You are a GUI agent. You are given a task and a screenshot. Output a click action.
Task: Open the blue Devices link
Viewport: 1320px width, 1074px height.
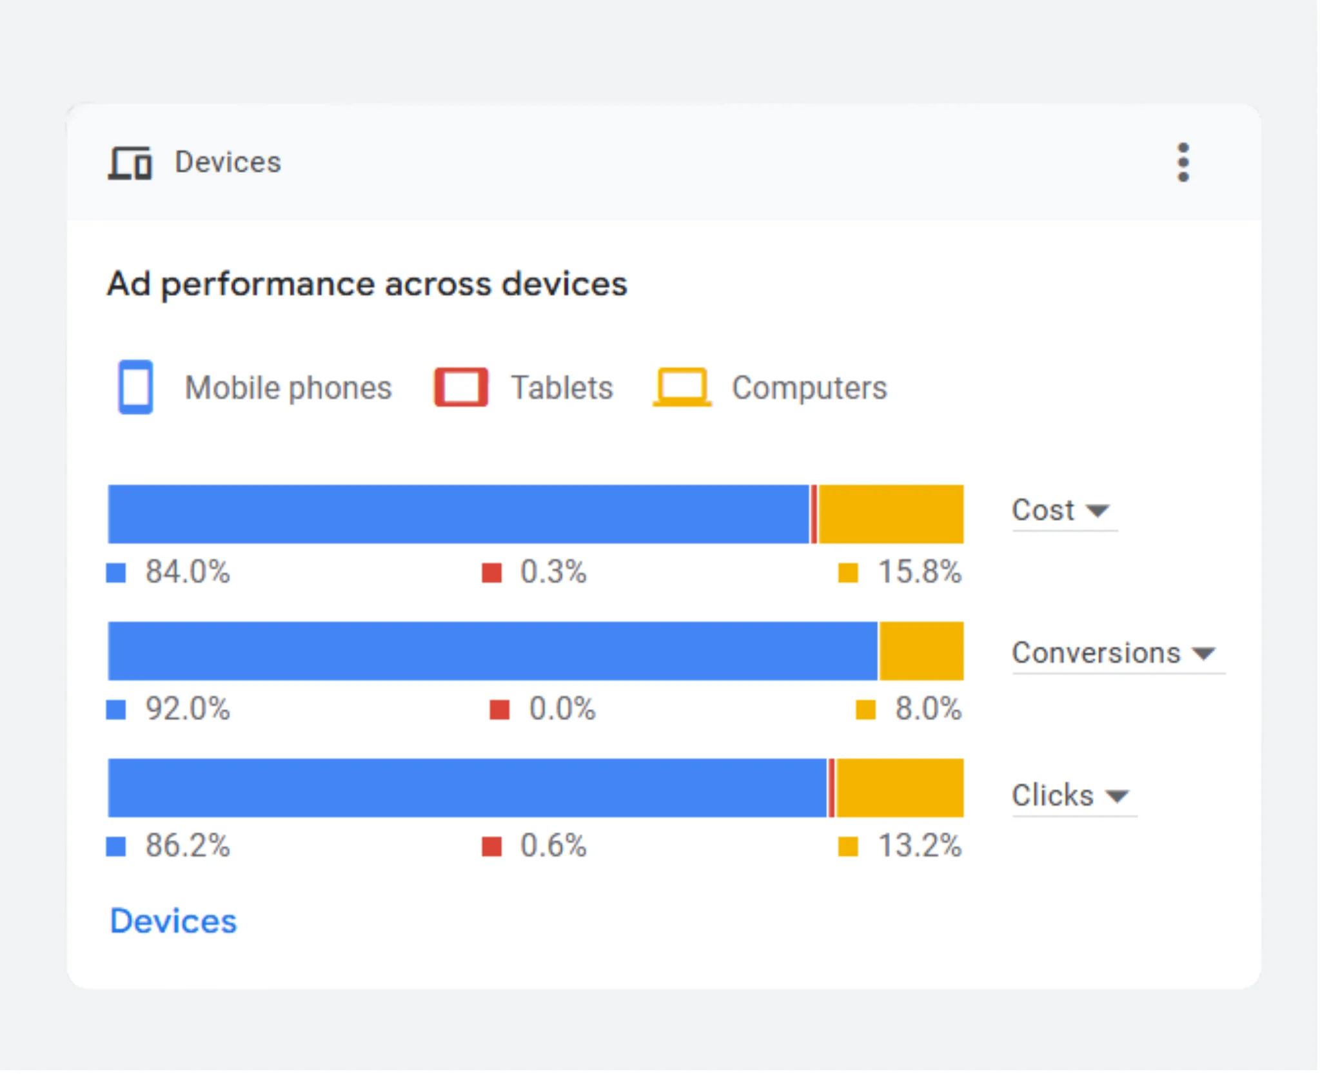point(173,921)
